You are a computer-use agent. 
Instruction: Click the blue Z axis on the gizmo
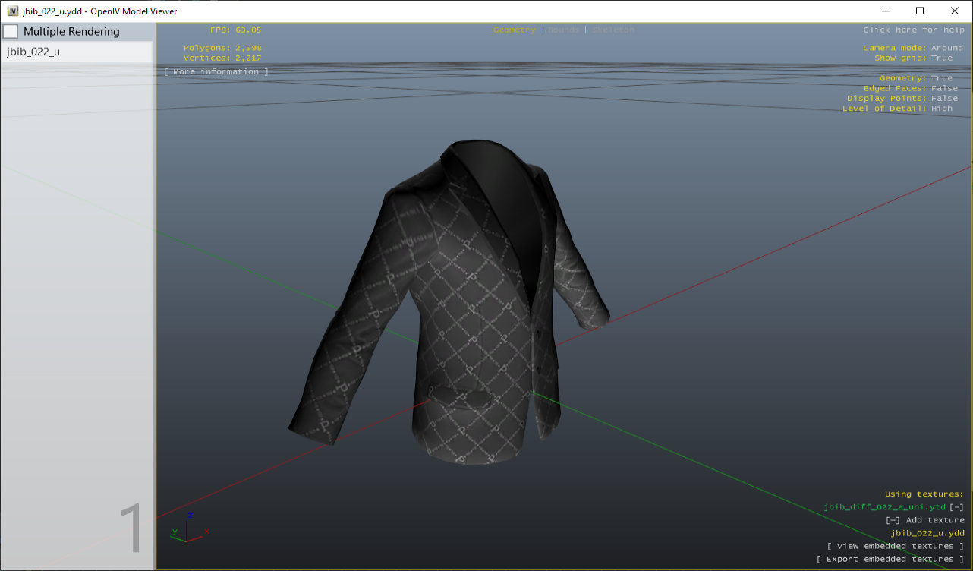coord(190,515)
